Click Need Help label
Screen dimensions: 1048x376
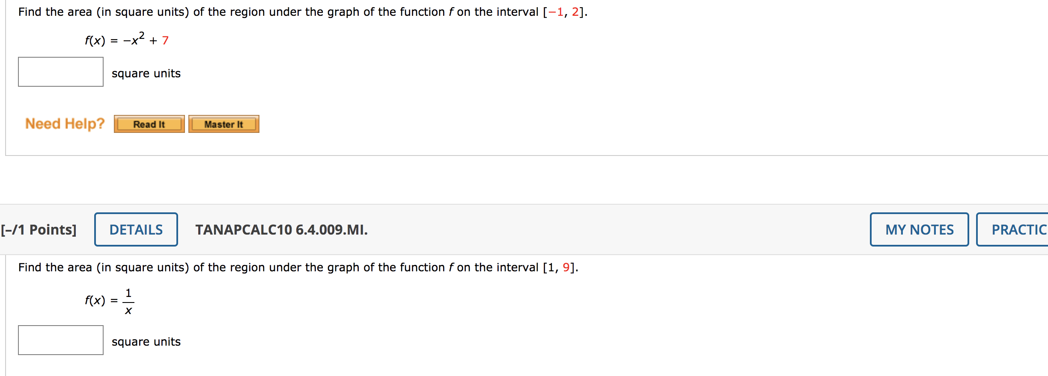(64, 123)
